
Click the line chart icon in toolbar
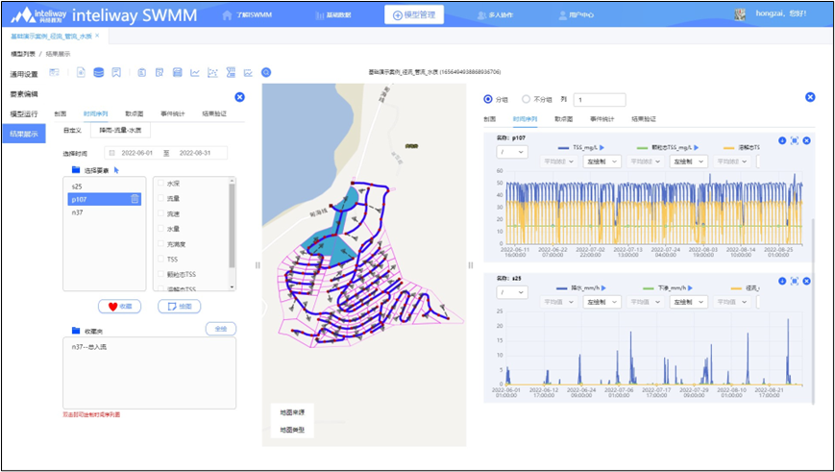pyautogui.click(x=195, y=72)
